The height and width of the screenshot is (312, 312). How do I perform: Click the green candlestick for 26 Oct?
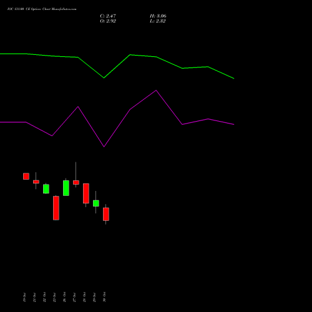[x=66, y=188]
